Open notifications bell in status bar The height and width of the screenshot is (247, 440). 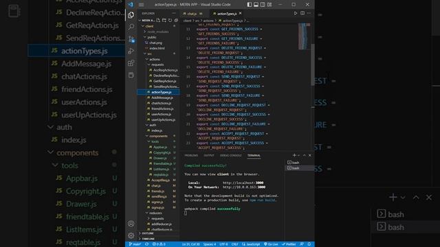[x=309, y=244]
